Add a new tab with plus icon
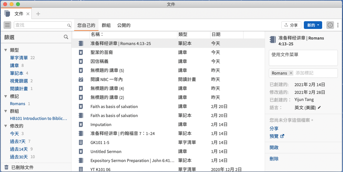 (38, 14)
